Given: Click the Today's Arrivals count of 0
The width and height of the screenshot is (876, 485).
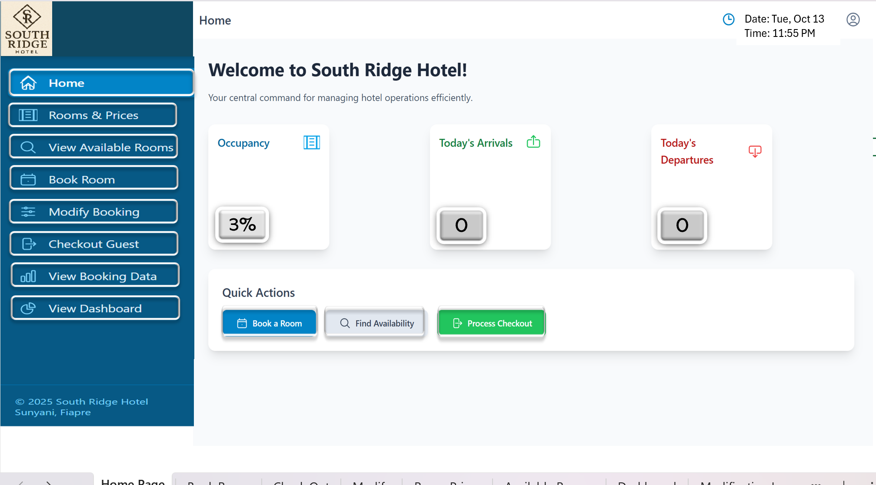Looking at the screenshot, I should click(x=461, y=225).
